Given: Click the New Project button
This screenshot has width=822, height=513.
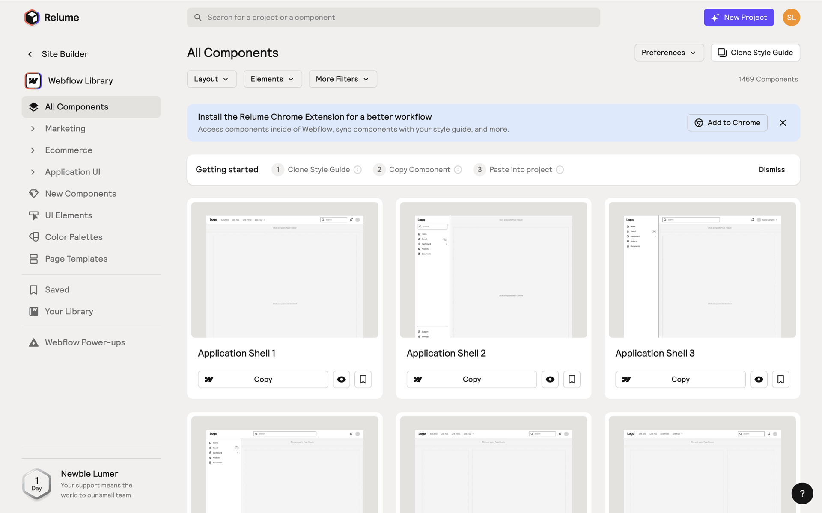Looking at the screenshot, I should (x=739, y=18).
